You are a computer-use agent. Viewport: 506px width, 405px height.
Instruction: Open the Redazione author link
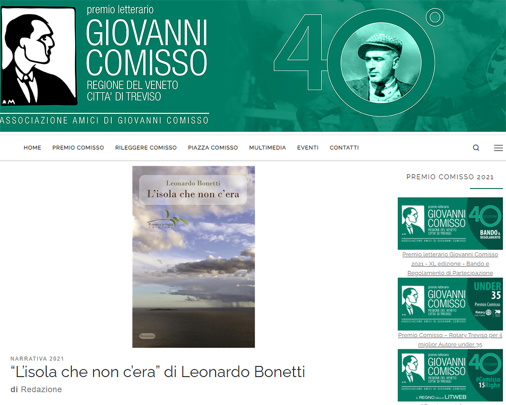[41, 389]
